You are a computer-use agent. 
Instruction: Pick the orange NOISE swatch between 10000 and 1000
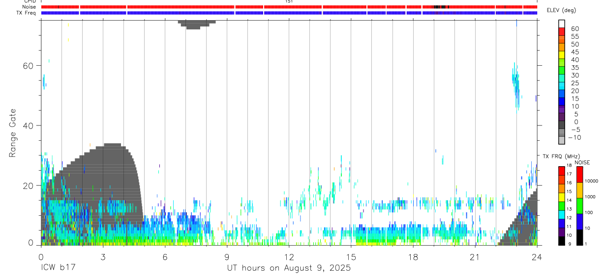[x=580, y=190]
